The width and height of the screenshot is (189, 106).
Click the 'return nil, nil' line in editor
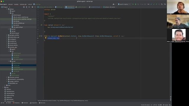coord(53,38)
